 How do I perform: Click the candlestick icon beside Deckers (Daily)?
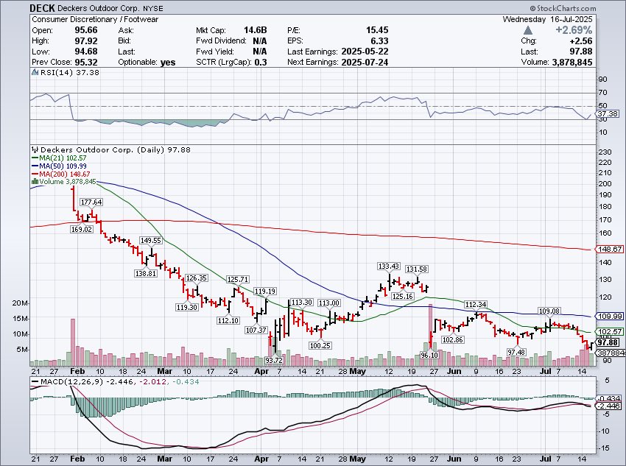tap(35, 149)
